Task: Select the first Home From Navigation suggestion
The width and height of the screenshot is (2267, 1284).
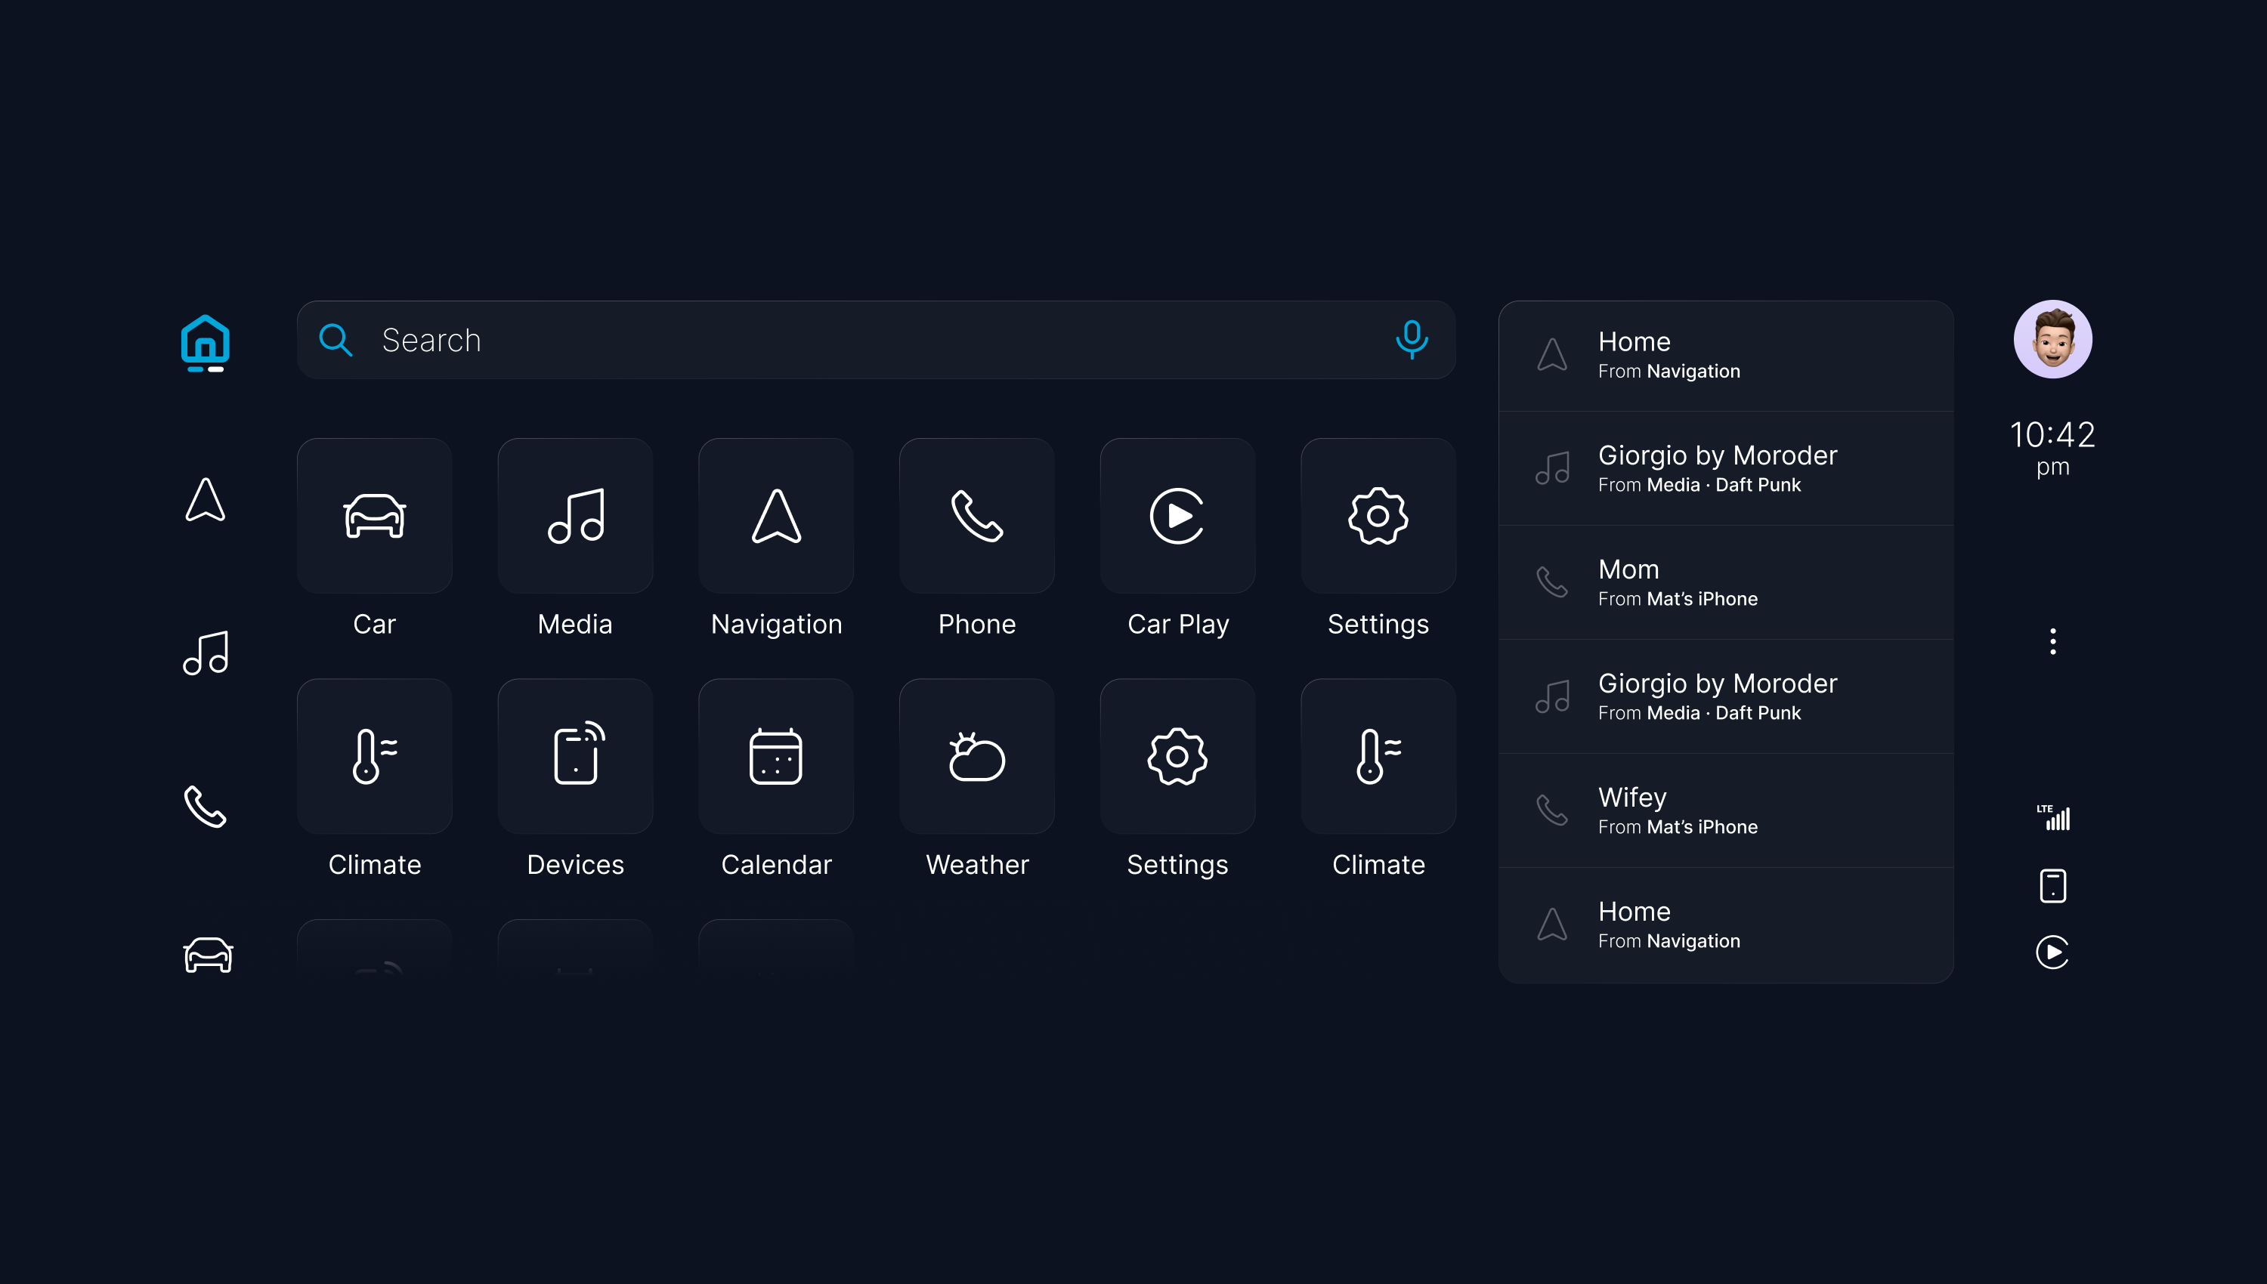Action: click(x=1725, y=356)
